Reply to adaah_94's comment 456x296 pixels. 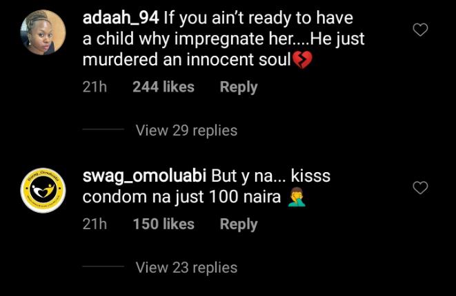pos(238,87)
